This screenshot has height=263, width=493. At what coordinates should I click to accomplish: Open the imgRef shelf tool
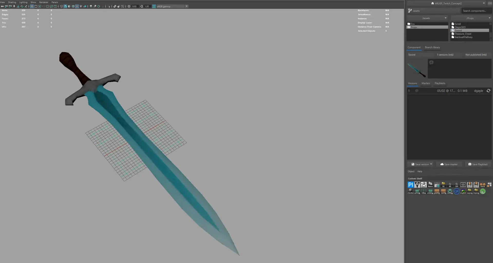coord(463,191)
